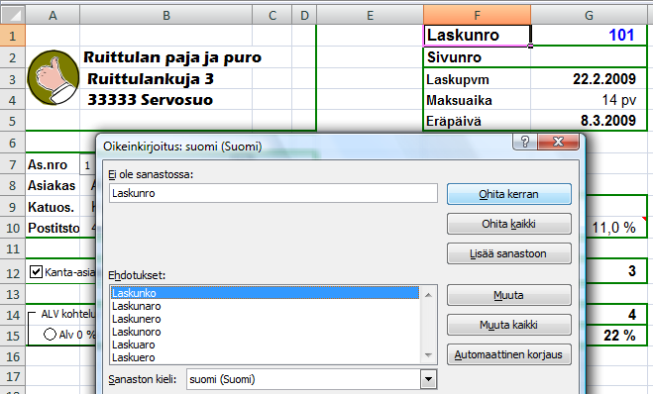Screen dimensions: 653x394
Task: Click the dialog help question mark button
Action: [x=525, y=142]
